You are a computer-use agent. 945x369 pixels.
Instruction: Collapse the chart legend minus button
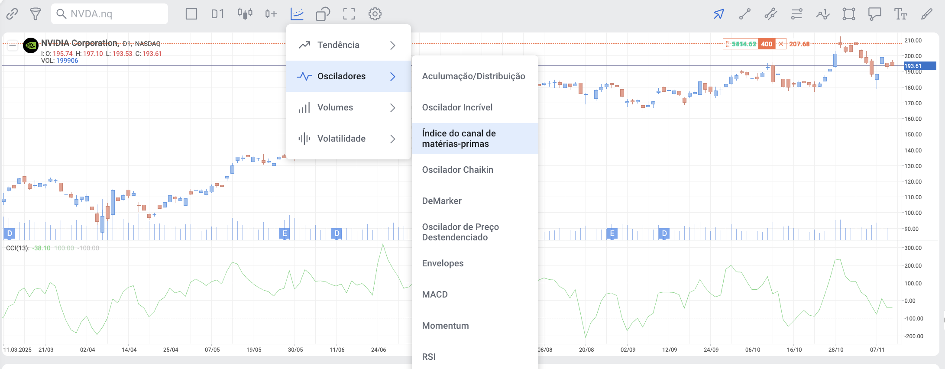[13, 45]
